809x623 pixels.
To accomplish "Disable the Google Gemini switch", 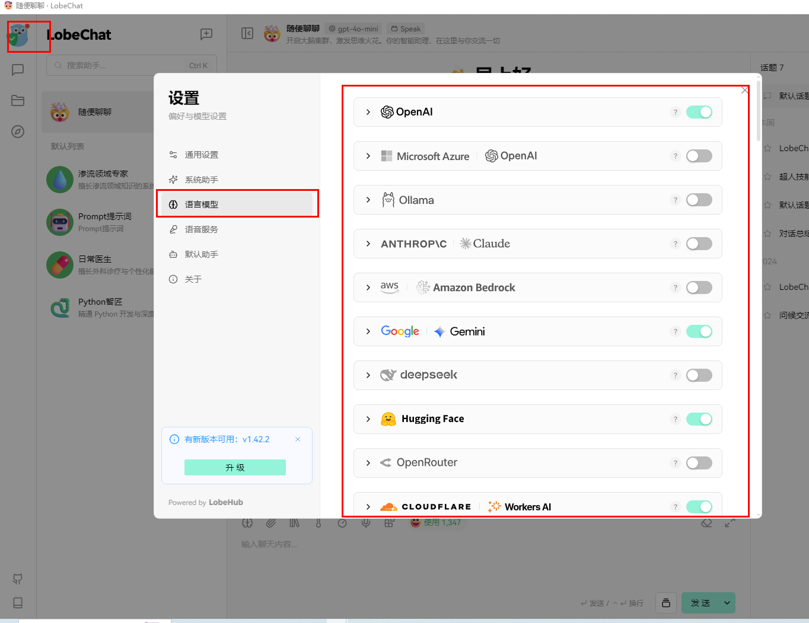I will pos(699,331).
